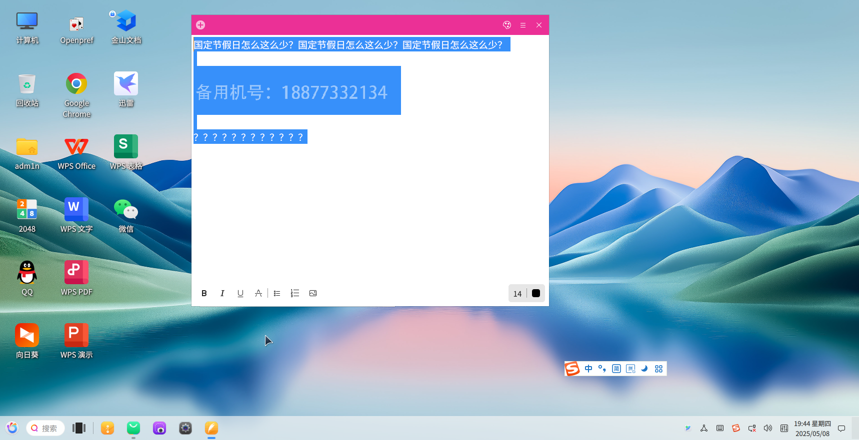Toggle Sogou night mode moon icon
The image size is (859, 440).
pos(644,369)
